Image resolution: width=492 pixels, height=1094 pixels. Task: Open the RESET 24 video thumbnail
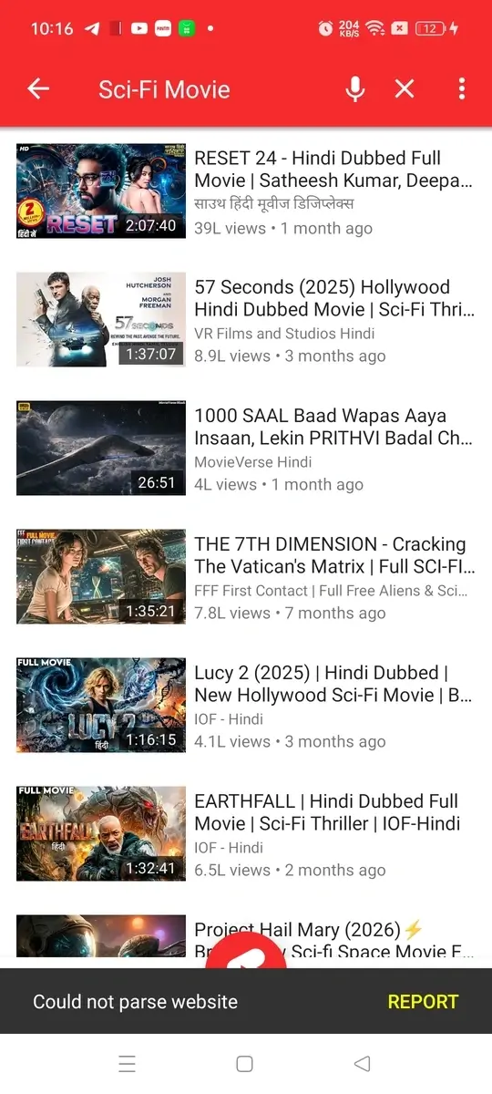point(101,191)
